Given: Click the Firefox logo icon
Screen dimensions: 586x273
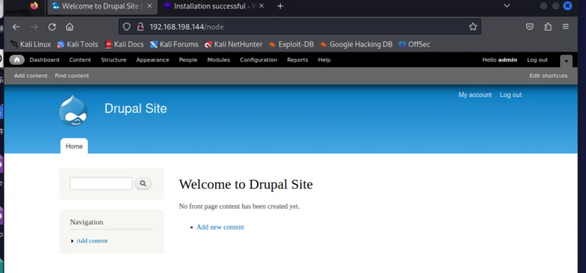Looking at the screenshot, I should (34, 6).
